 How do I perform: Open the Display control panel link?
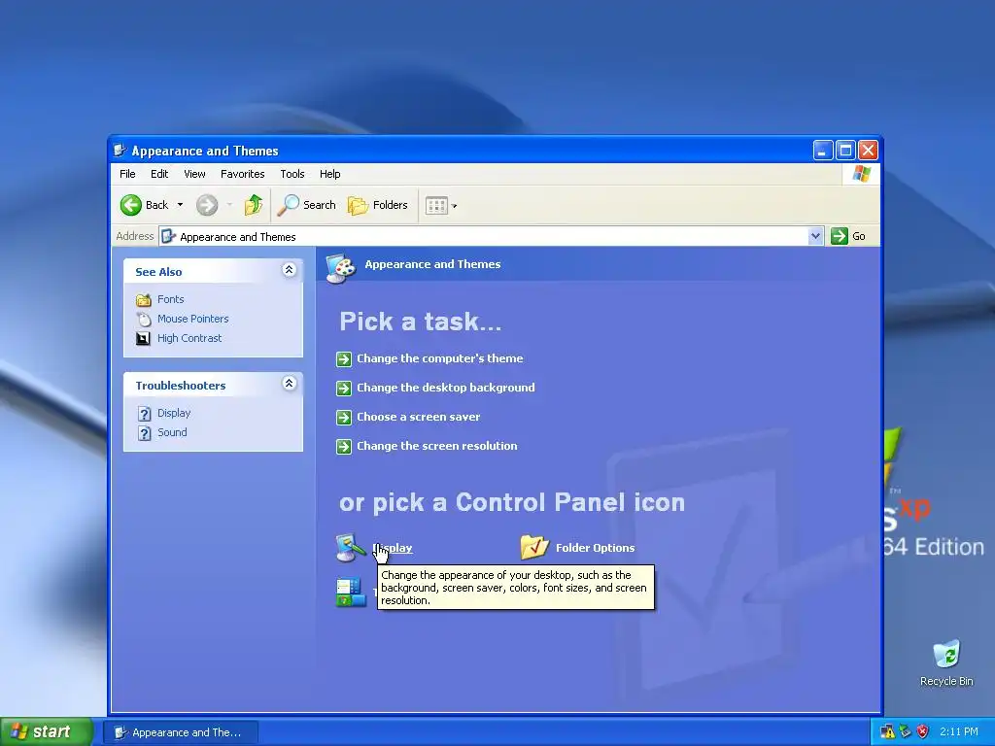393,548
